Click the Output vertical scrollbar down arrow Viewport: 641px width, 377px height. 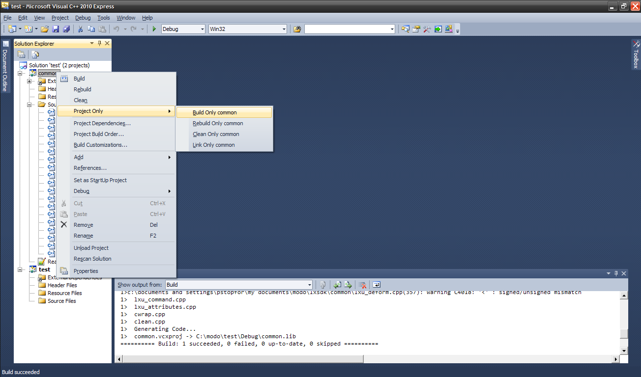click(x=624, y=350)
